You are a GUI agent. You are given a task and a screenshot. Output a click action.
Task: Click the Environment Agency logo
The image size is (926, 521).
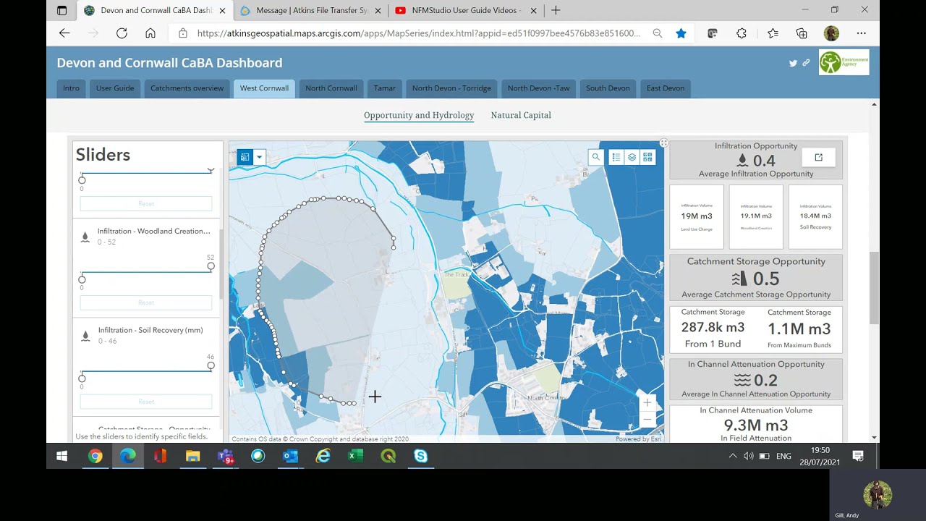pos(844,62)
